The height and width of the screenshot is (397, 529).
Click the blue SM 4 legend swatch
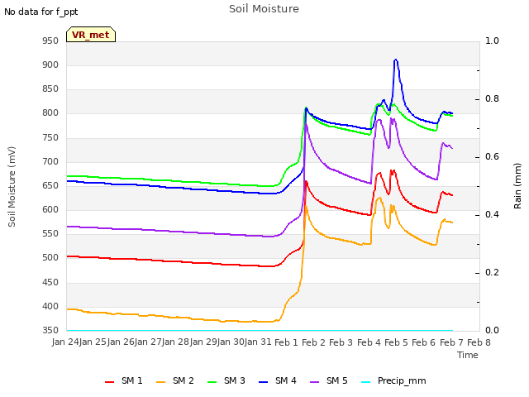pyautogui.click(x=264, y=382)
